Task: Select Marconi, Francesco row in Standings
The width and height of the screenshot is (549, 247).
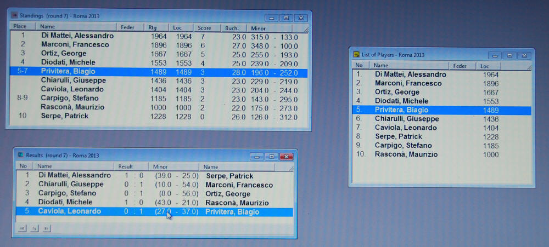Action: 159,45
